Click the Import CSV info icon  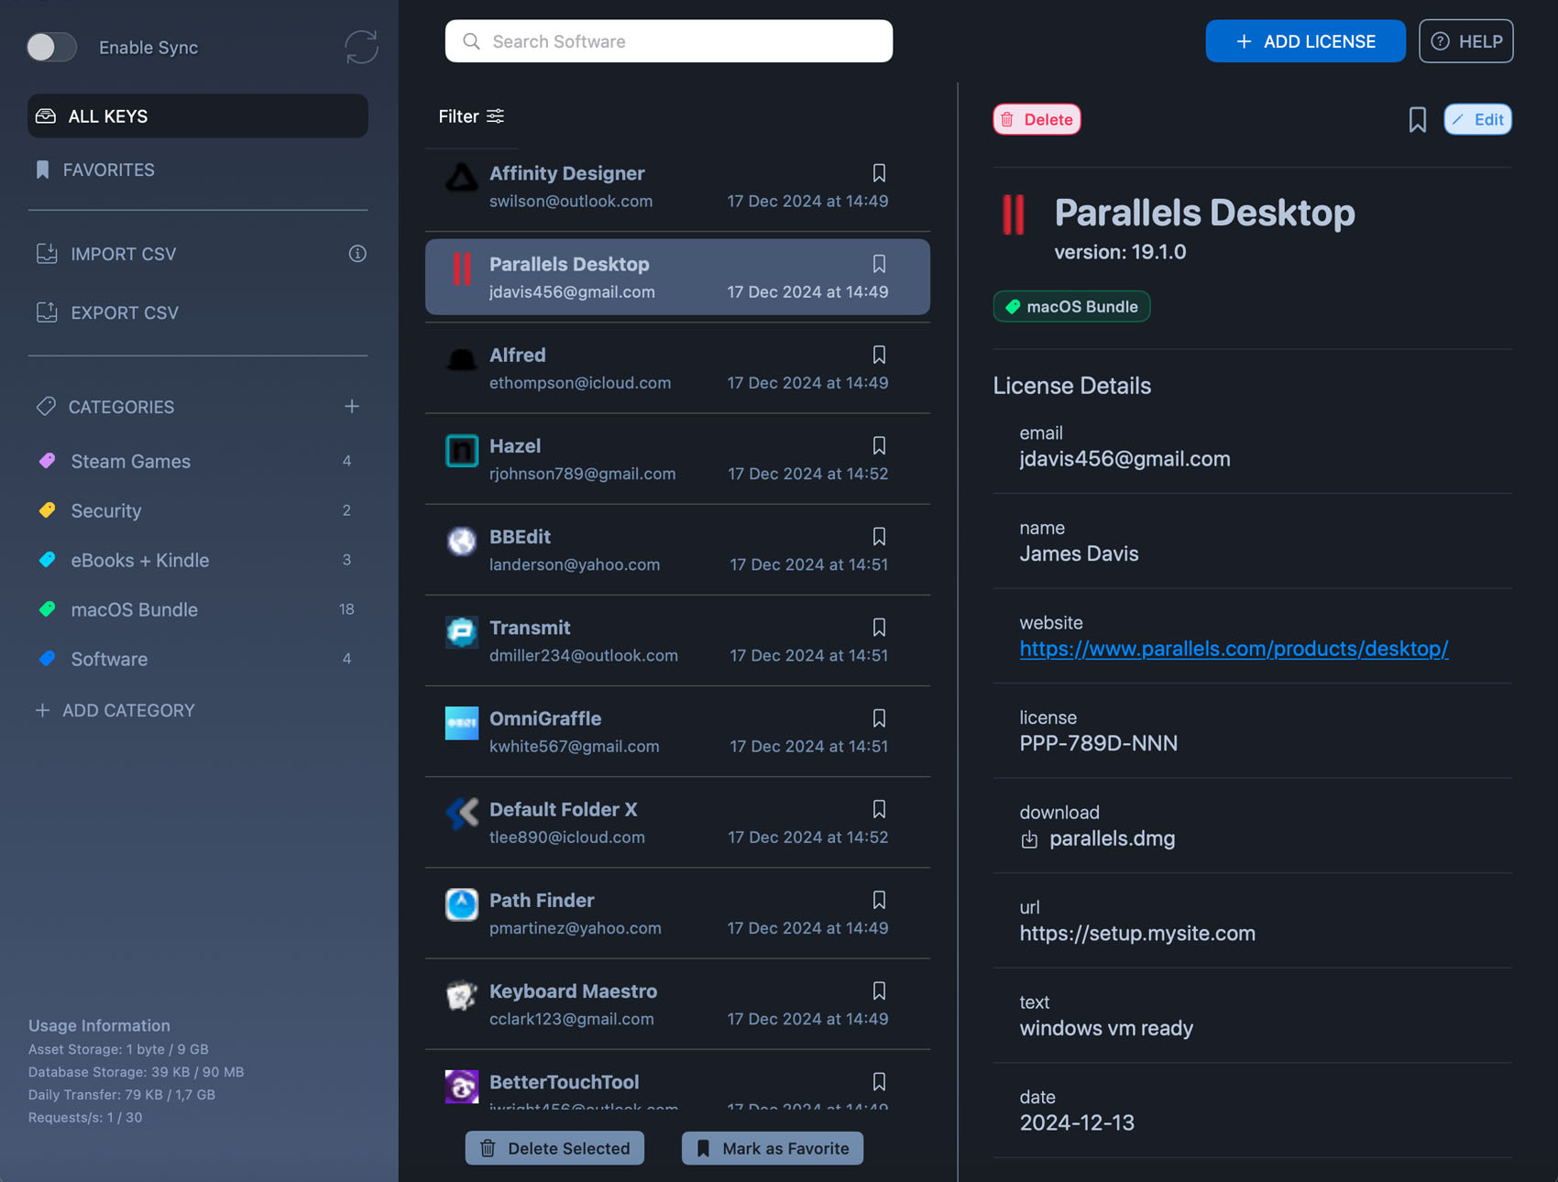click(x=357, y=254)
